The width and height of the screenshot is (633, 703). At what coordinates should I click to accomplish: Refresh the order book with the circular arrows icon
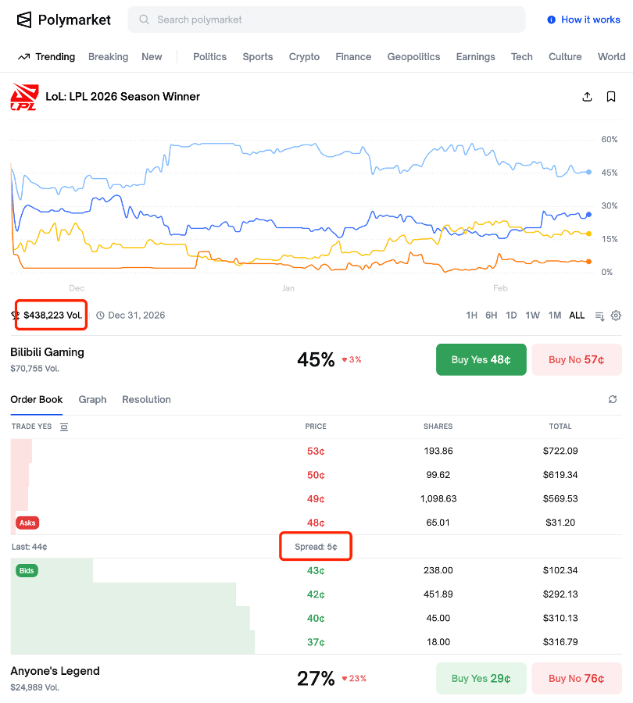click(613, 399)
